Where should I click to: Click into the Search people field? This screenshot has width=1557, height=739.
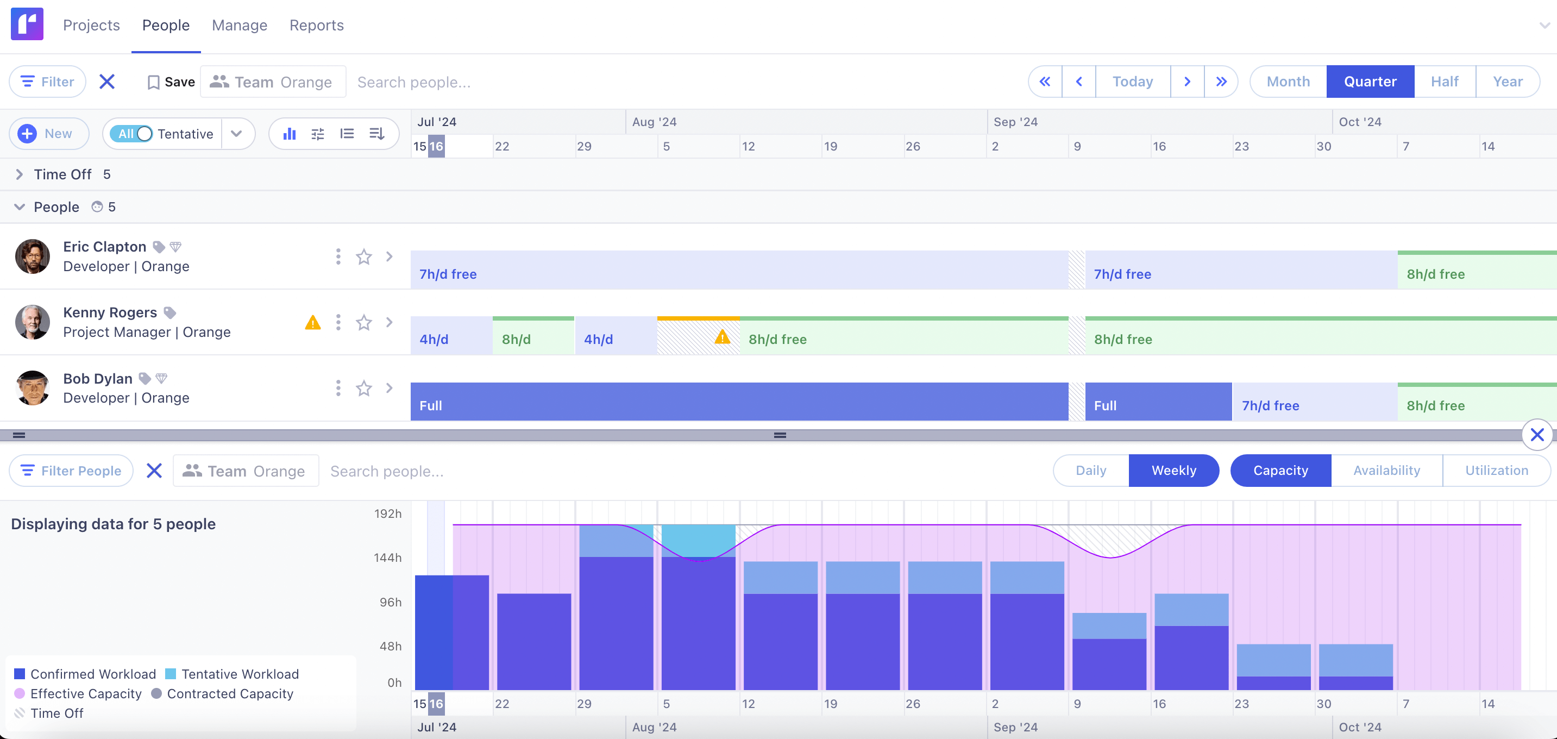[x=414, y=82]
